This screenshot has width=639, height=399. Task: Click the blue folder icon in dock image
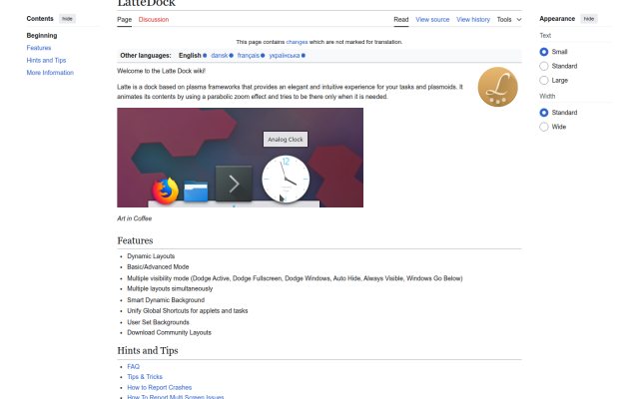[196, 192]
